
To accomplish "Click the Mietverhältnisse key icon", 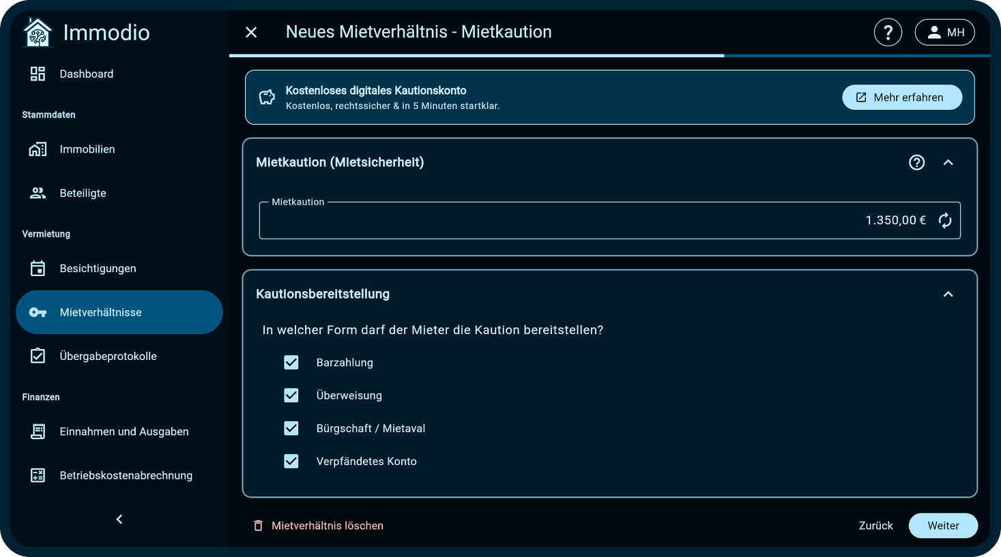I will click(x=38, y=312).
